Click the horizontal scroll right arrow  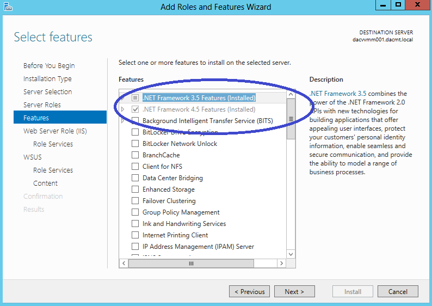pos(281,264)
